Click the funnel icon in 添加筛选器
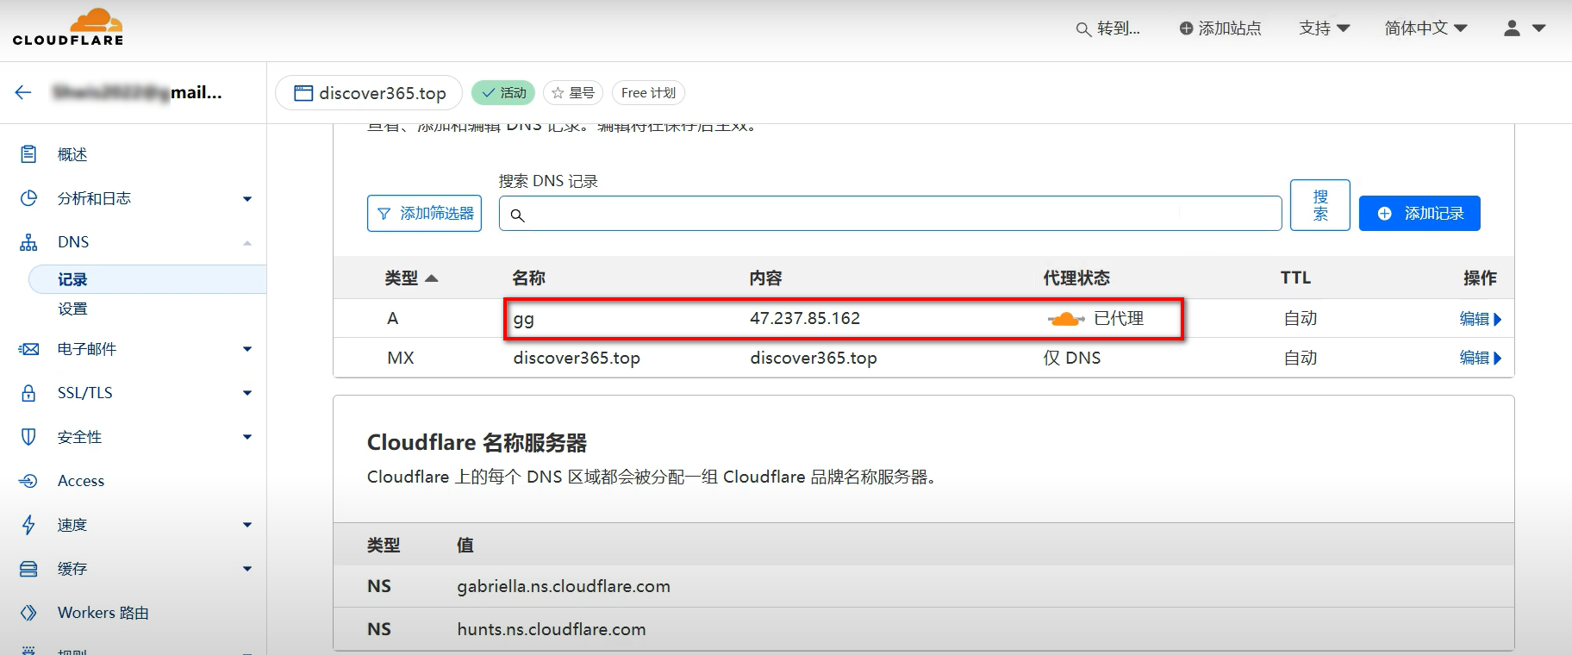The image size is (1572, 655). [384, 214]
